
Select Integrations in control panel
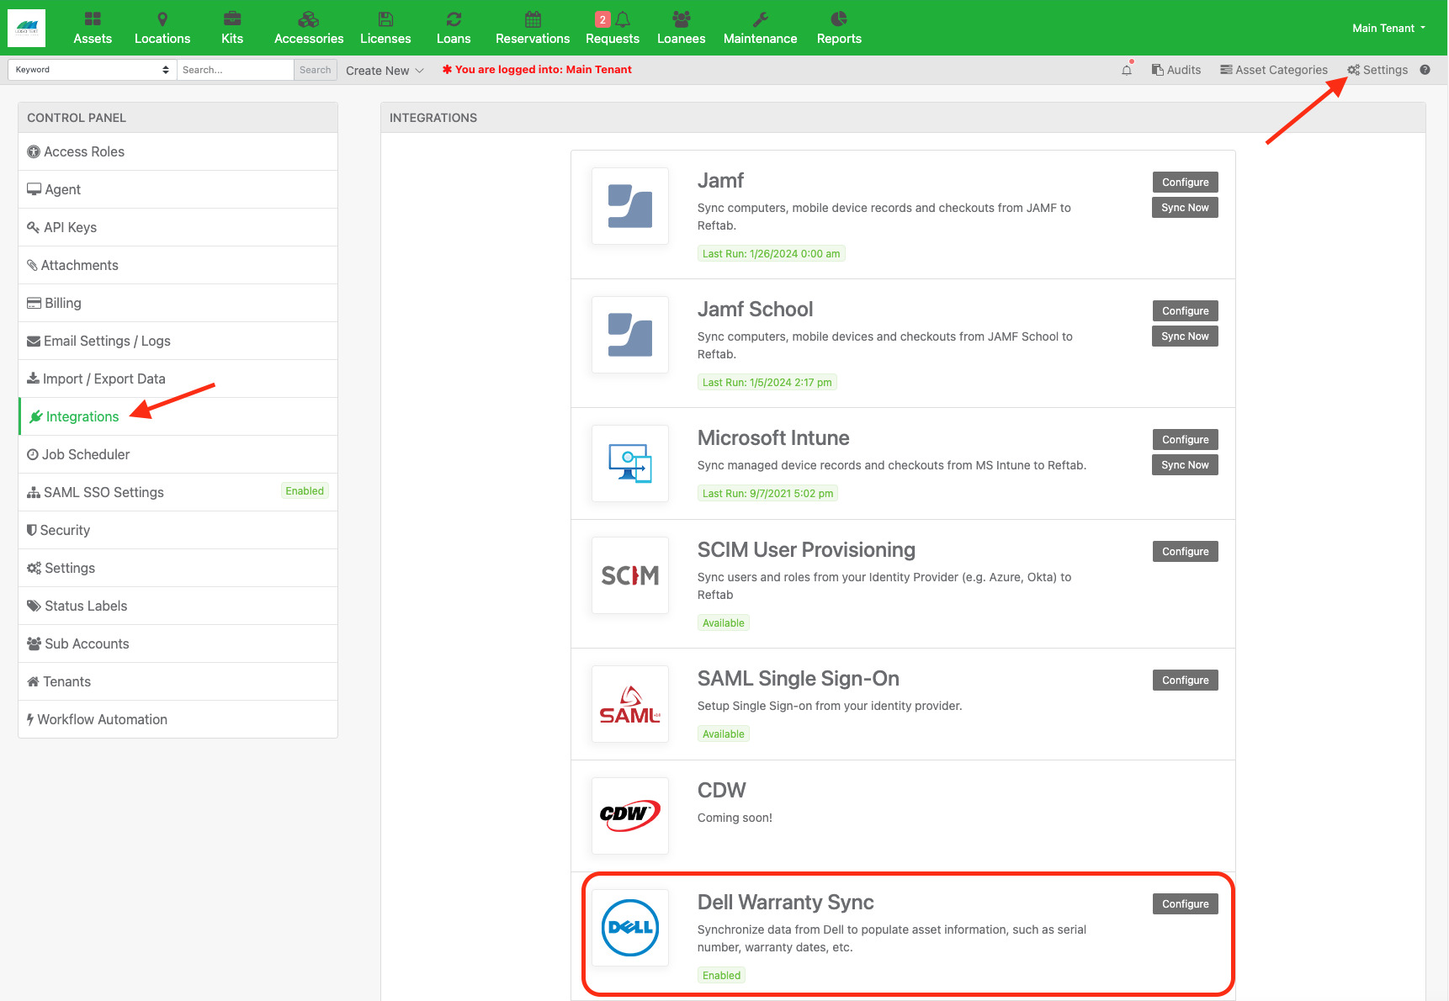pos(178,416)
